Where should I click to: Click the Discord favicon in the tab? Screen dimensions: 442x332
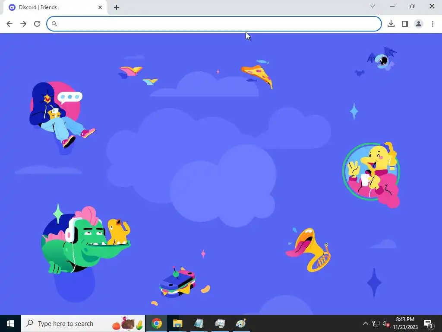pyautogui.click(x=12, y=7)
